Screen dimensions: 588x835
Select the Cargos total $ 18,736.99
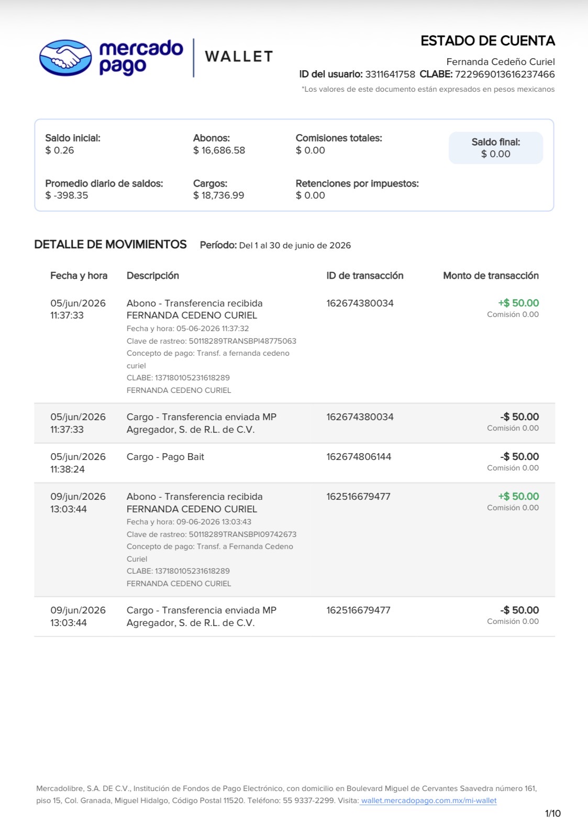(218, 195)
